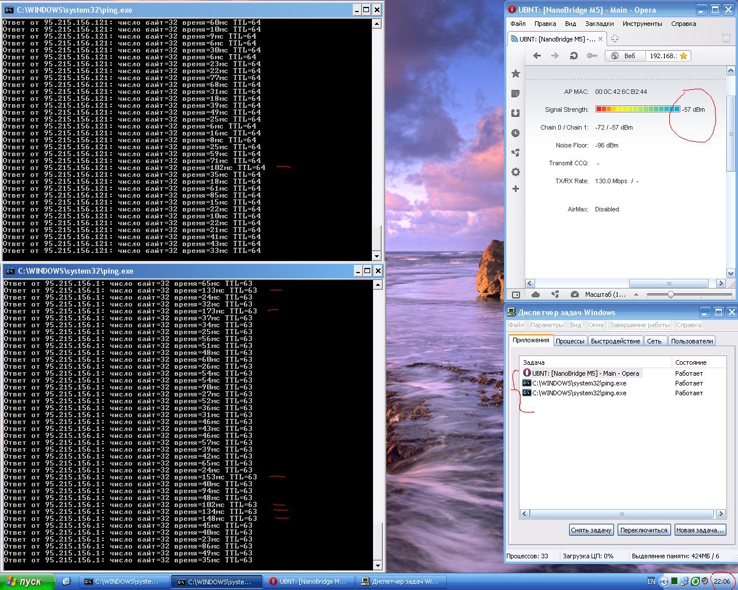Click the Opera zoom slider handle
Viewport: 738px width, 590px height.
pyautogui.click(x=671, y=294)
